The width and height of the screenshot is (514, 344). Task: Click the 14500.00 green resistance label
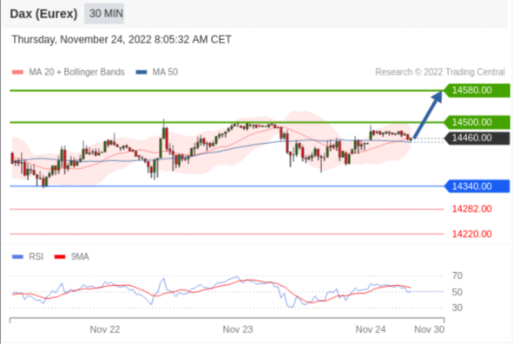tap(477, 122)
